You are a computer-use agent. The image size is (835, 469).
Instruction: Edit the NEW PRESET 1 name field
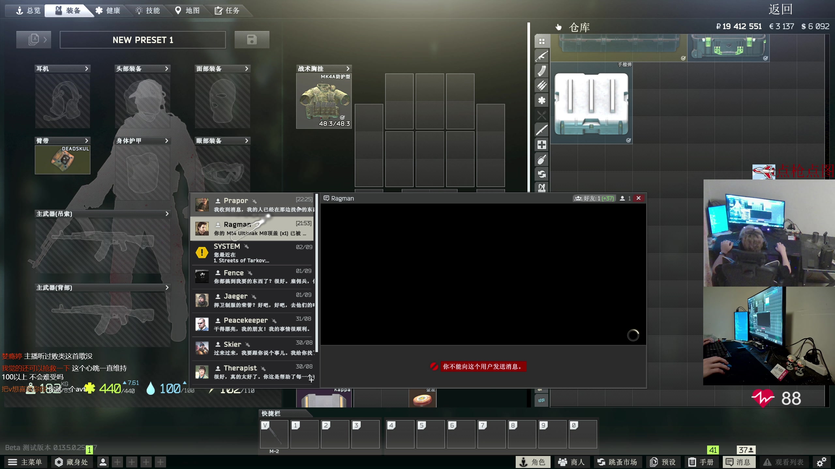click(x=143, y=40)
